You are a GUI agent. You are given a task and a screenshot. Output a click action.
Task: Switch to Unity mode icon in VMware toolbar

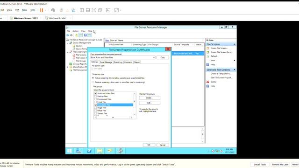coord(100,10)
